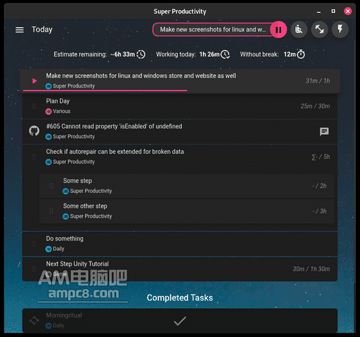Reset the Without break stopwatch icon

click(301, 55)
